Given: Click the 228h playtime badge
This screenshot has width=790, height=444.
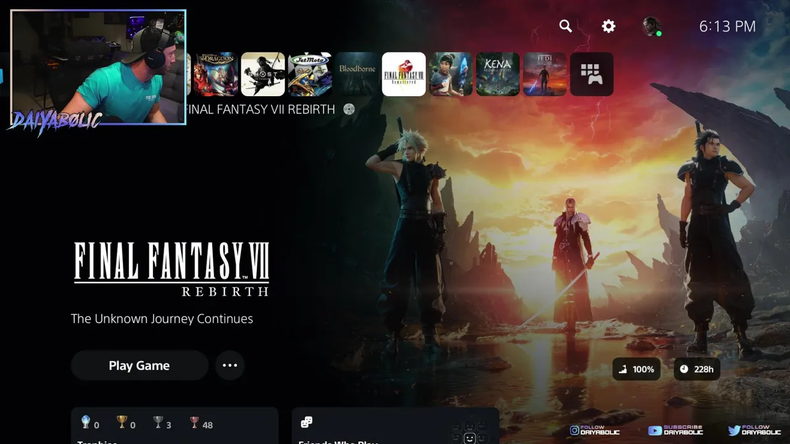Looking at the screenshot, I should click(697, 369).
